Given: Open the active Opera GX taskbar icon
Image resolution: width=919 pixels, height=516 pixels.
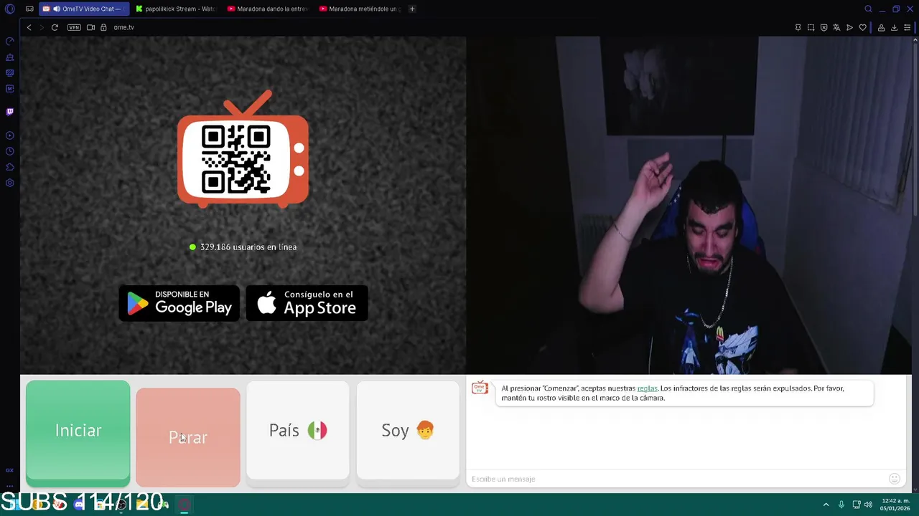Looking at the screenshot, I should tap(185, 505).
